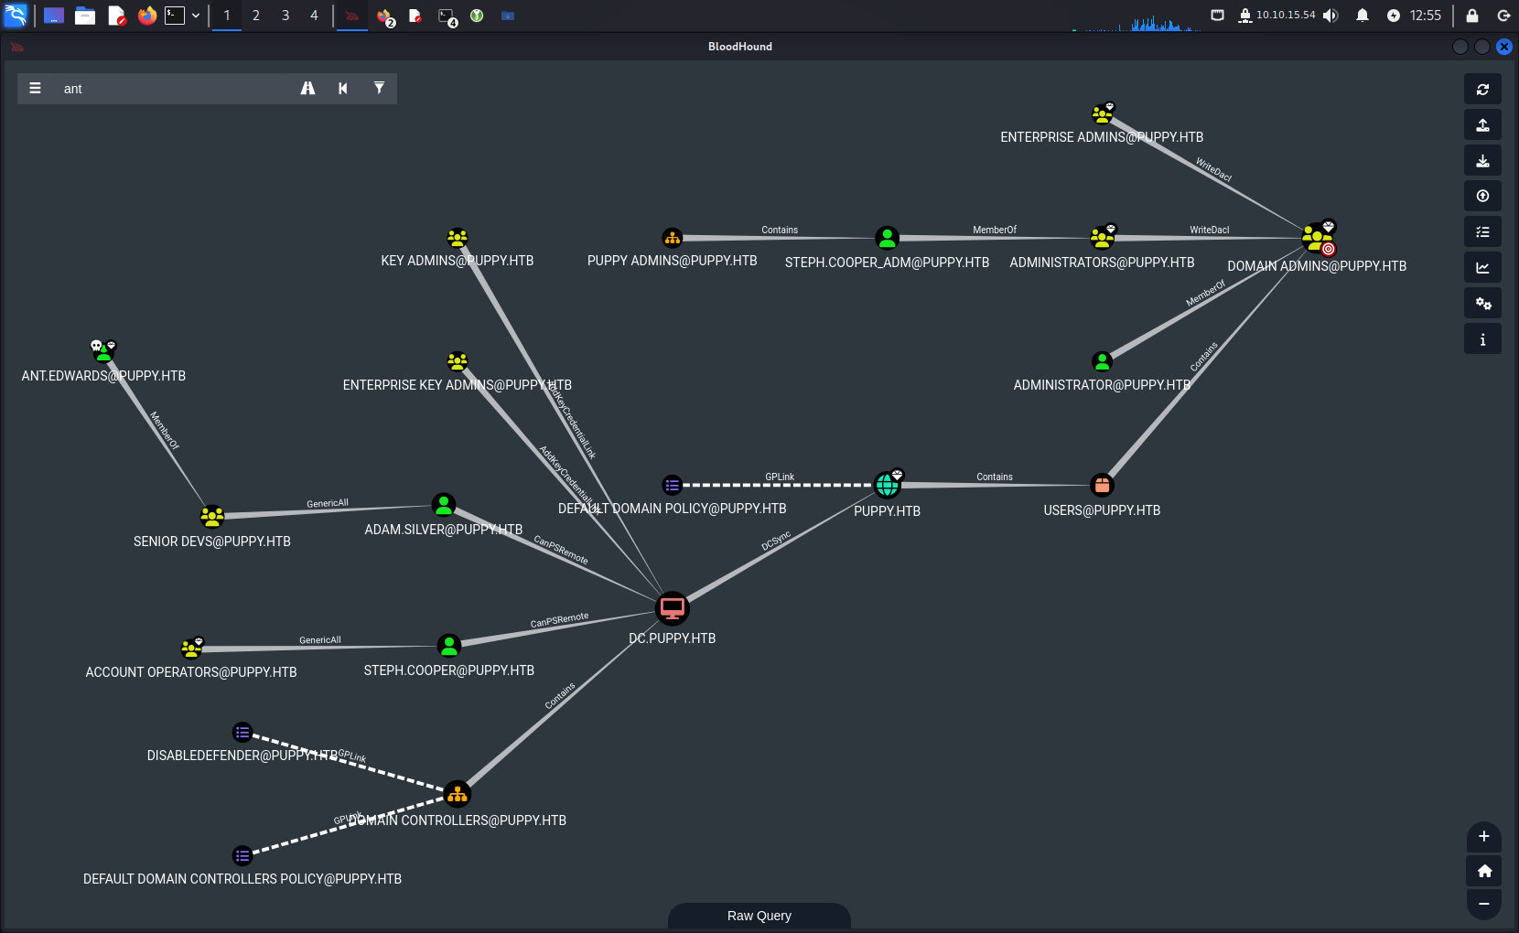The width and height of the screenshot is (1519, 933).
Task: Select the DISABLEDEFENDER GPO node
Action: pyautogui.click(x=242, y=732)
